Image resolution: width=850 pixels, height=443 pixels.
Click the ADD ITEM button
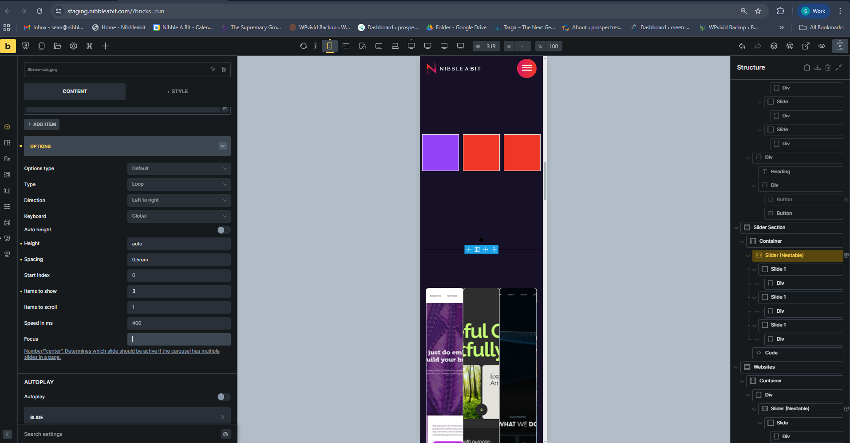(42, 124)
